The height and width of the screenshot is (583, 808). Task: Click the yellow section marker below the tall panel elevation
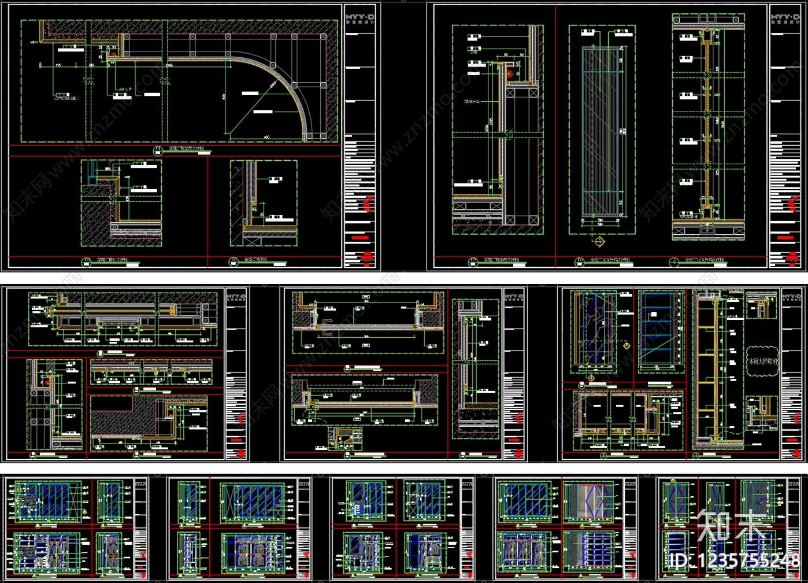599,241
